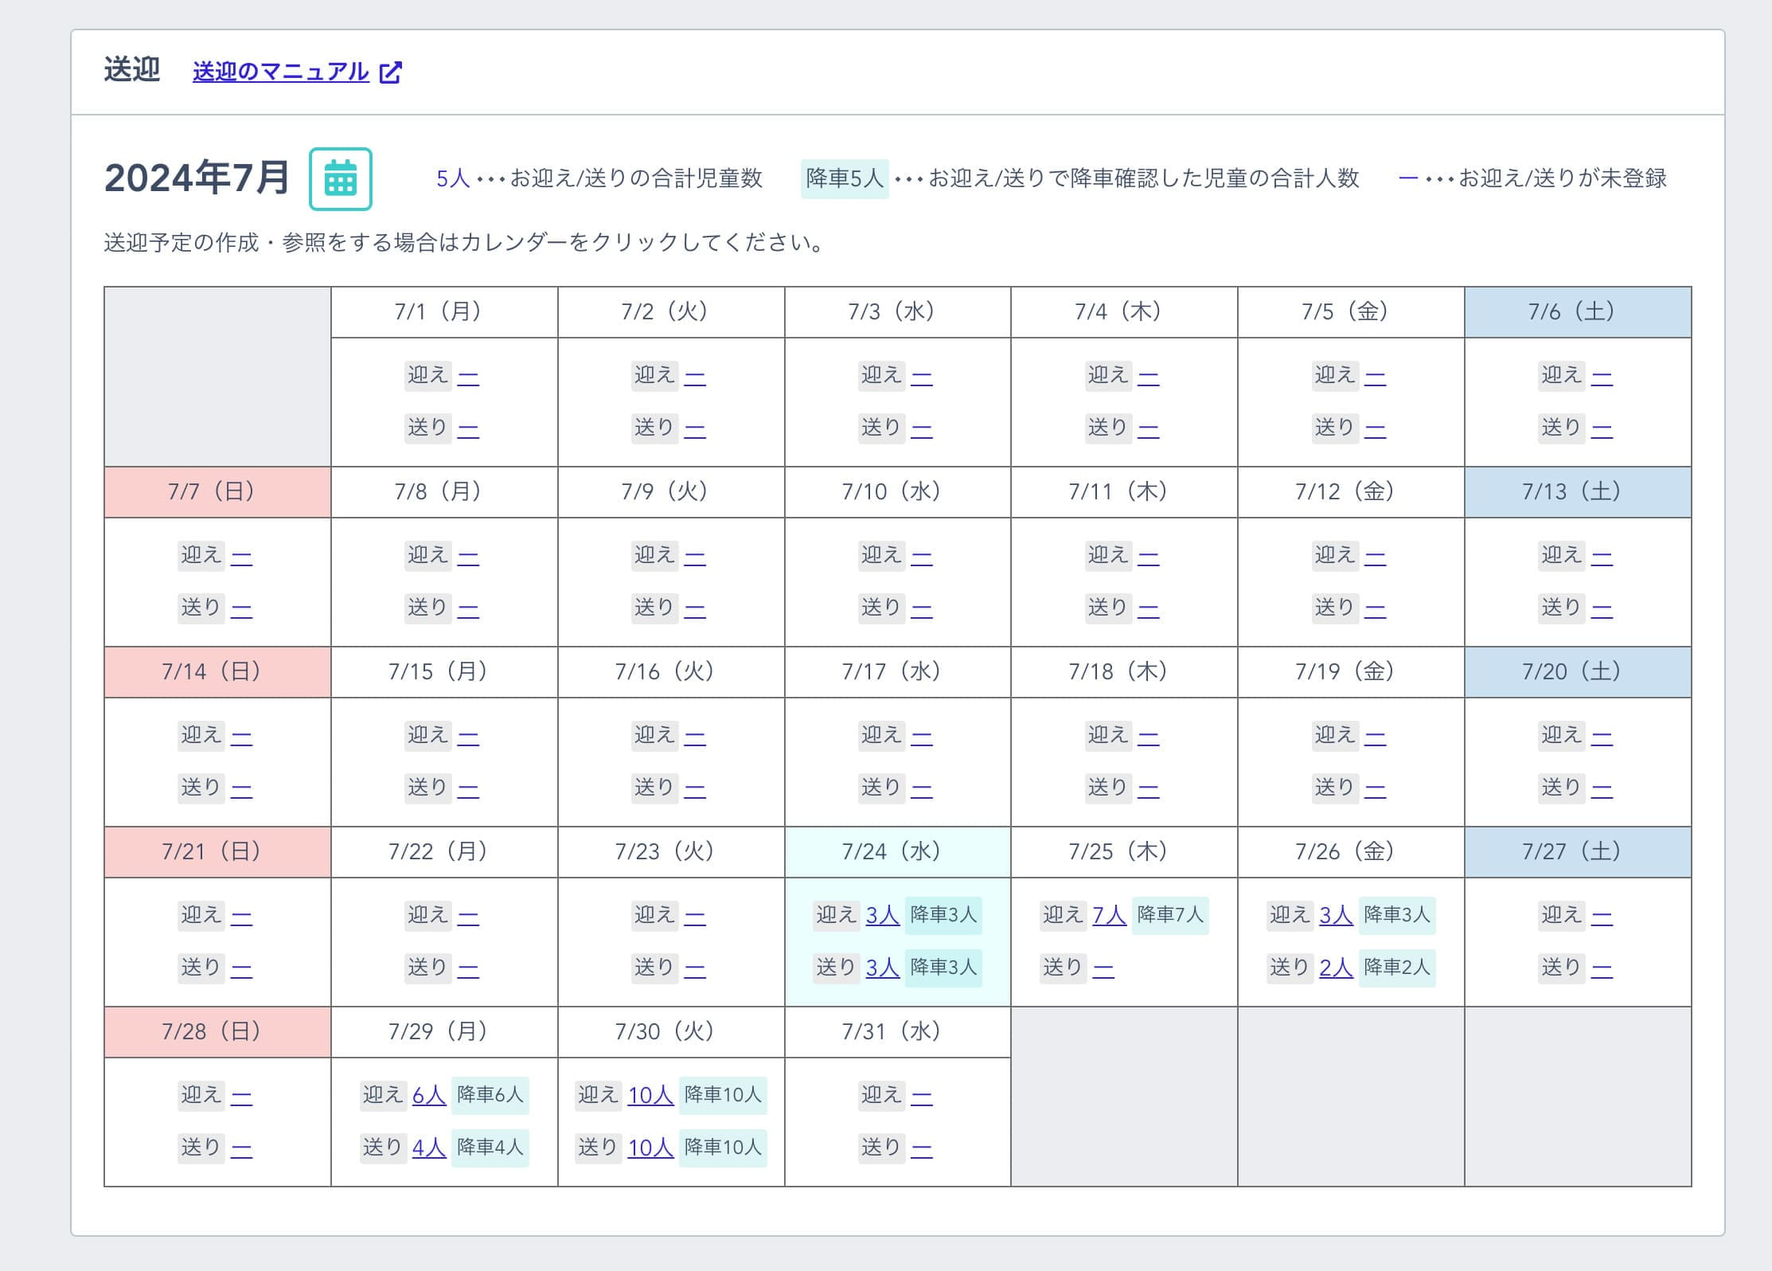This screenshot has height=1271, width=1772.
Task: Click the 送り dash link for 7/7
Action: pos(241,608)
